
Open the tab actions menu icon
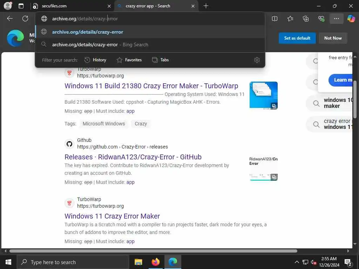[x=21, y=6]
